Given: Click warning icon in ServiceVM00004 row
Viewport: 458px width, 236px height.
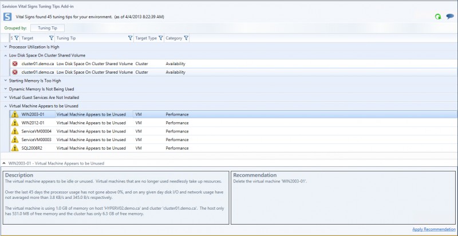Looking at the screenshot, I should [15, 131].
